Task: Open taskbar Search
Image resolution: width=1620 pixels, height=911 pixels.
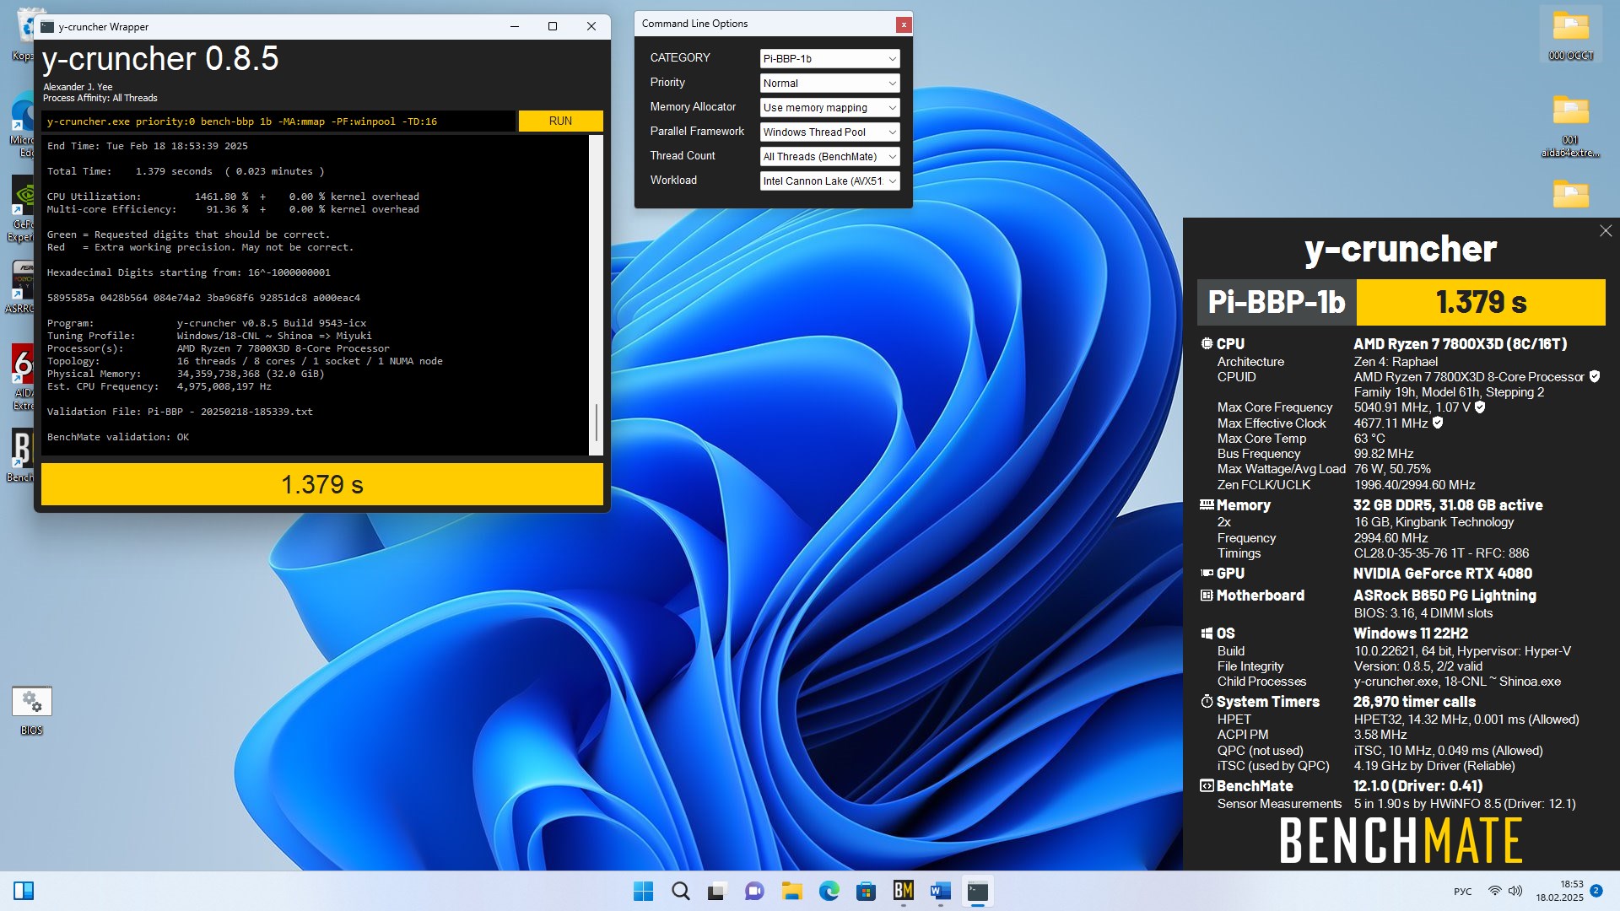Action: [x=680, y=891]
